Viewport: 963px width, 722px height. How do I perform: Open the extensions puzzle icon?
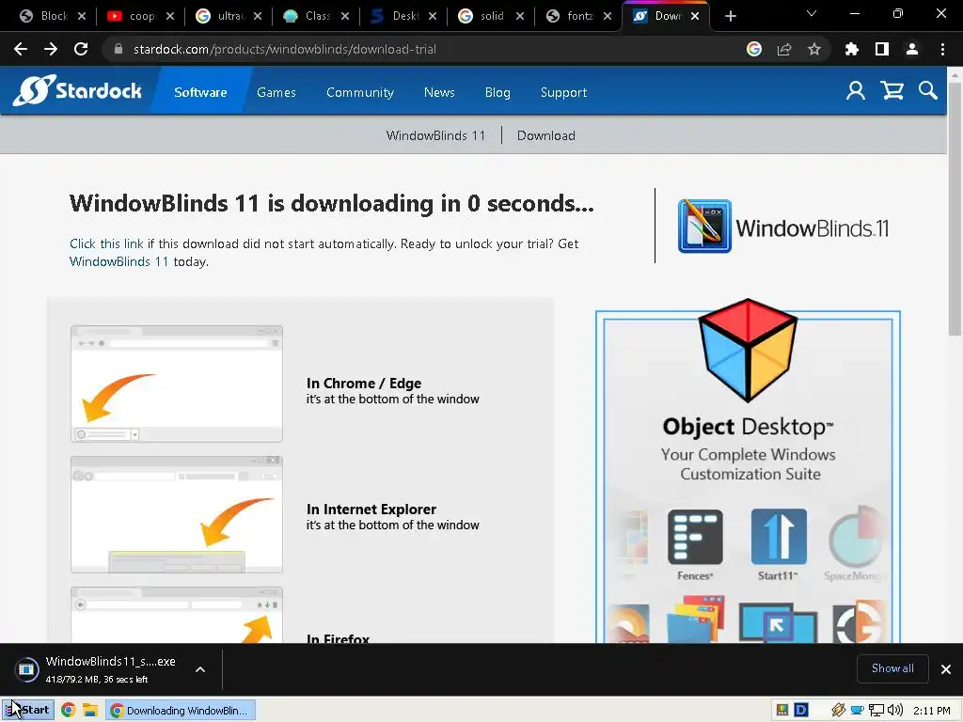852,49
